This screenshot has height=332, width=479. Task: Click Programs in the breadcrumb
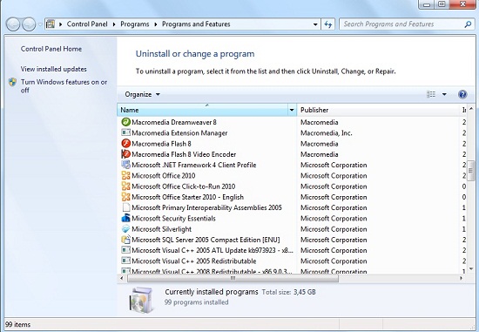(x=135, y=24)
